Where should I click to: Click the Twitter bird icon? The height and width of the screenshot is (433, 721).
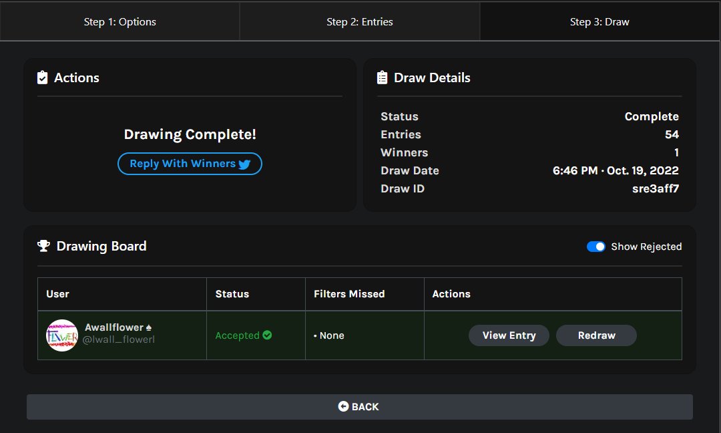click(244, 164)
